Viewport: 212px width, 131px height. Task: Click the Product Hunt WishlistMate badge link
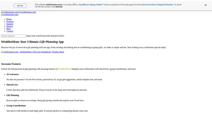[x=32, y=52]
